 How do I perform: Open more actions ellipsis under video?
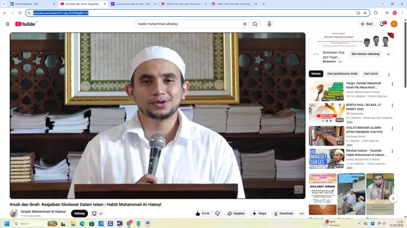tap(301, 213)
